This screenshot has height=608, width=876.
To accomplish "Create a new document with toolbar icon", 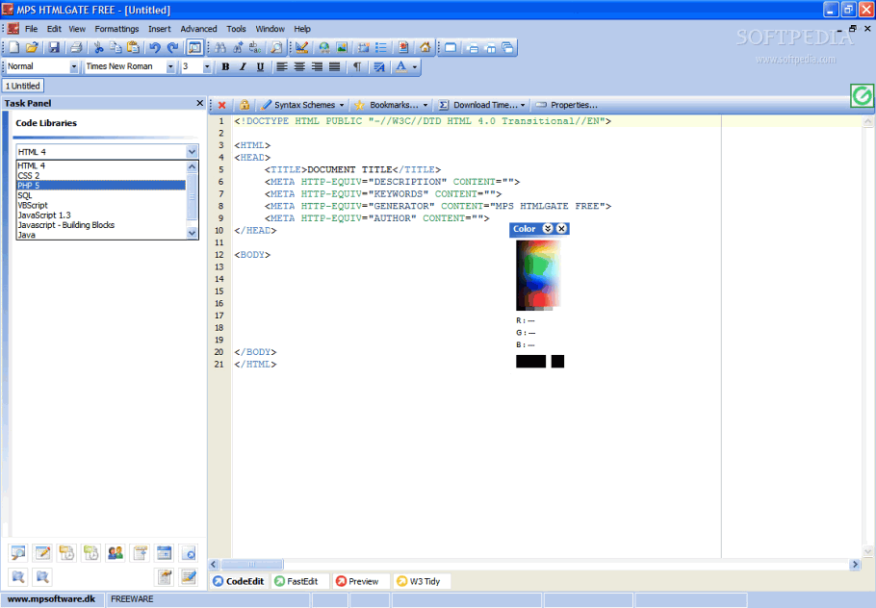I will [x=14, y=47].
